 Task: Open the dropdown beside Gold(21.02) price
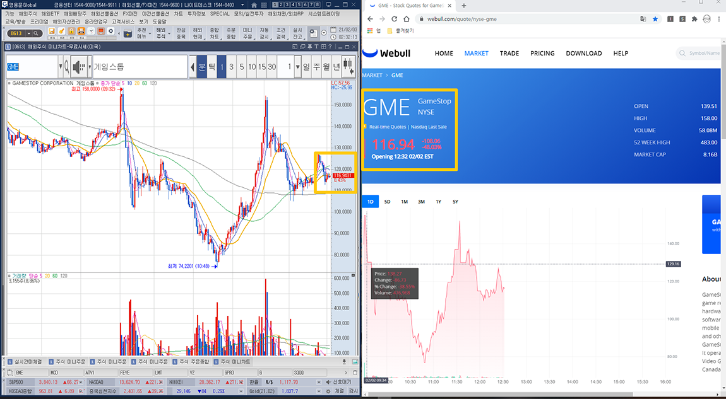click(319, 391)
